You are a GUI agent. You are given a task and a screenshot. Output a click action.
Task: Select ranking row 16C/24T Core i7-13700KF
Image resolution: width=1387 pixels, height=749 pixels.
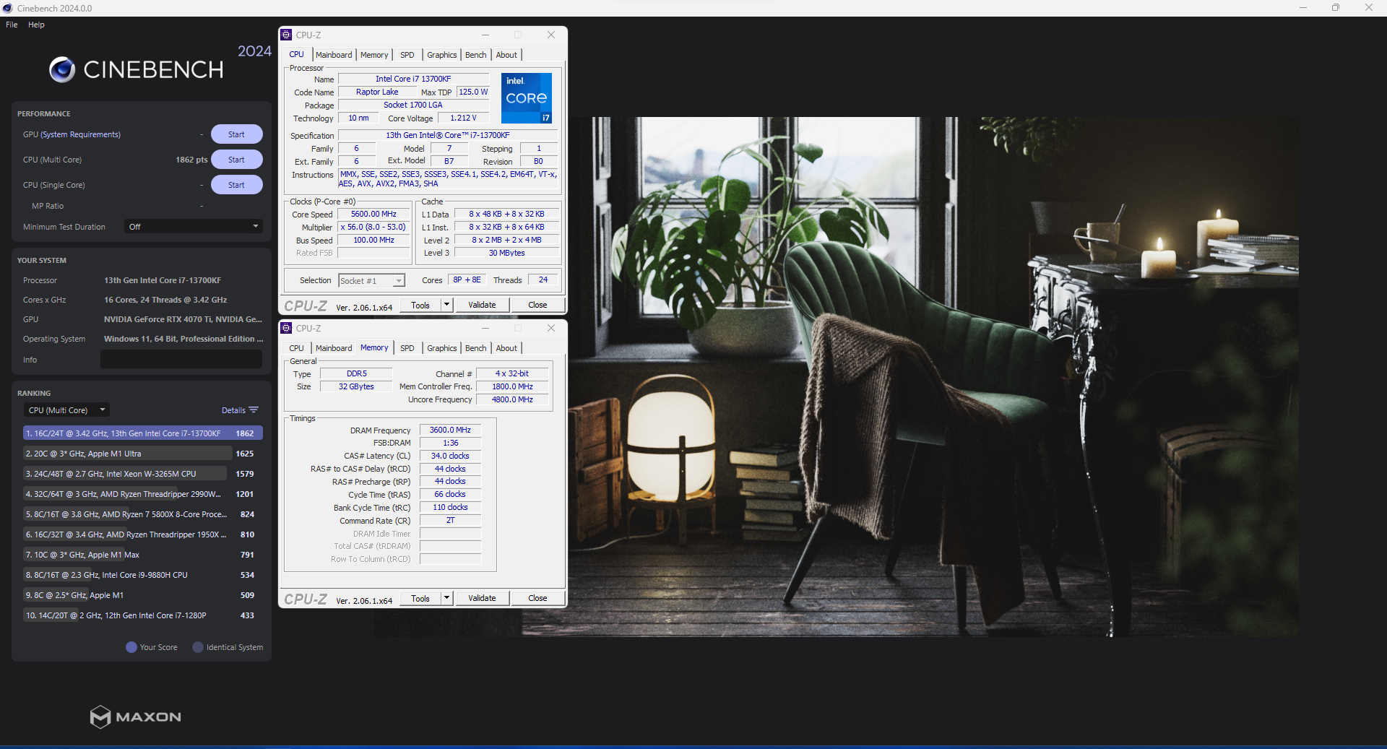142,433
